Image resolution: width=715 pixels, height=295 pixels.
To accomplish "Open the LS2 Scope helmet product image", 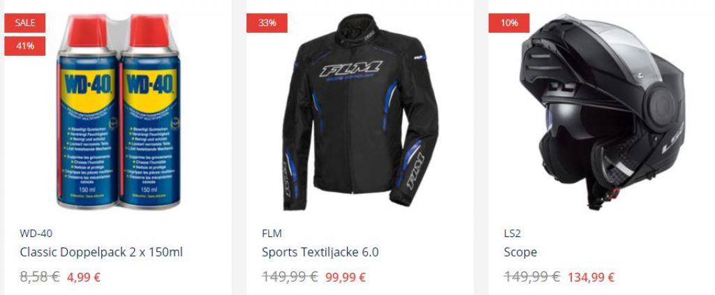I will [x=602, y=112].
